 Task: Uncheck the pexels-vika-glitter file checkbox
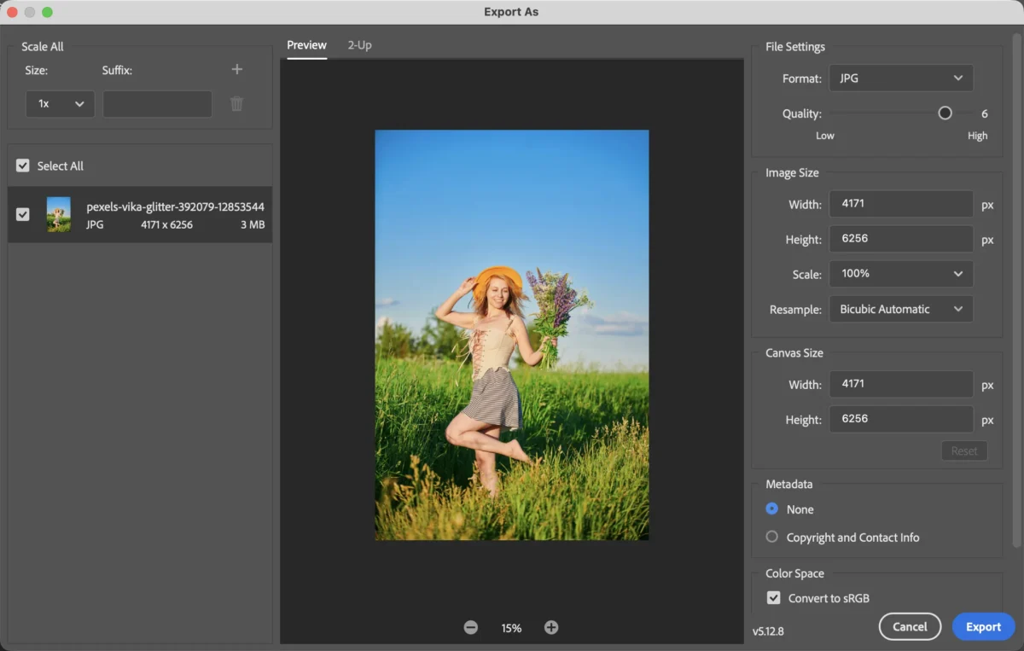pos(22,214)
